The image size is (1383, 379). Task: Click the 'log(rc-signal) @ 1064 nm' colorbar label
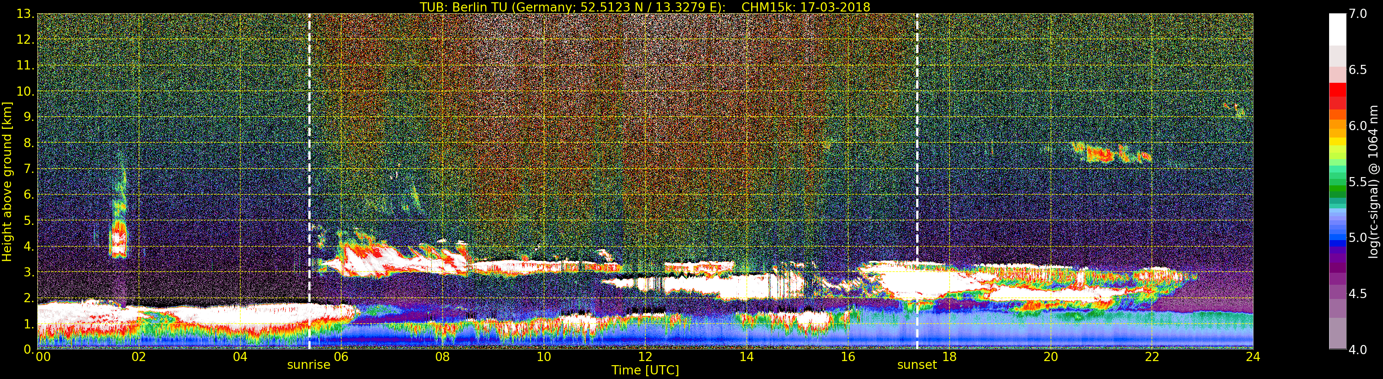click(x=1374, y=181)
